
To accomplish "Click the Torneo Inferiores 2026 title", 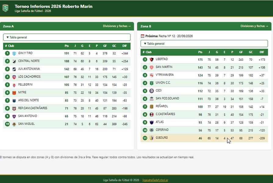I will (x=53, y=6).
